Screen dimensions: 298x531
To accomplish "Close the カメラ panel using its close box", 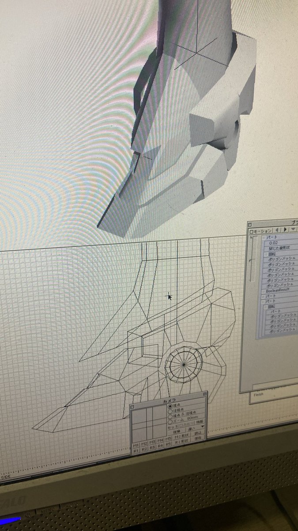I will 132,407.
